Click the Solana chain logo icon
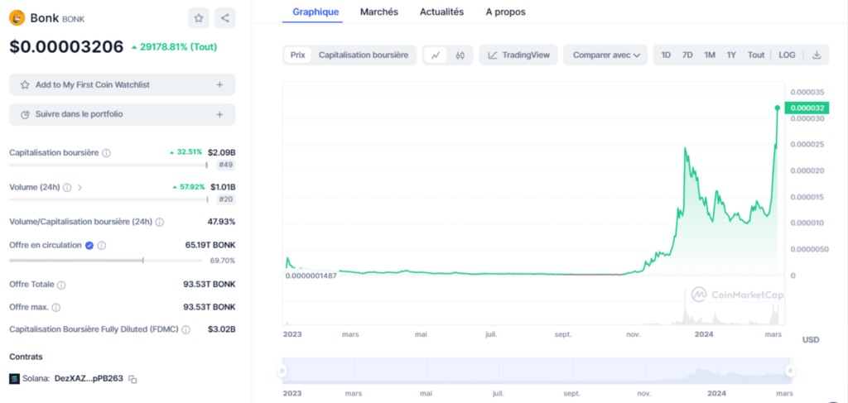This screenshot has height=403, width=848. coord(15,379)
